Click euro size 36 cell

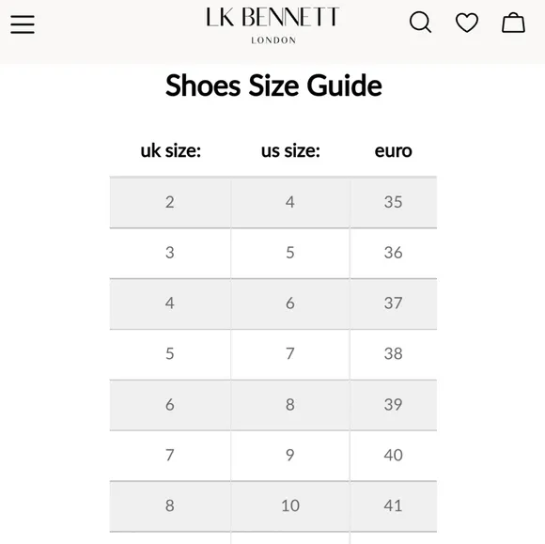click(394, 253)
